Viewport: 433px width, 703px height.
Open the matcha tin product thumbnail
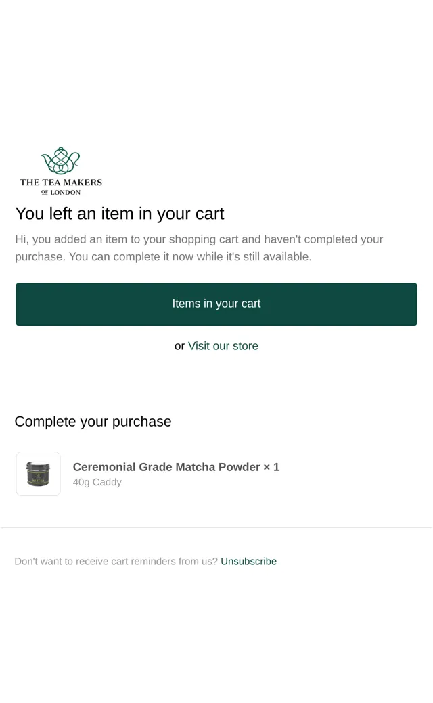click(38, 474)
